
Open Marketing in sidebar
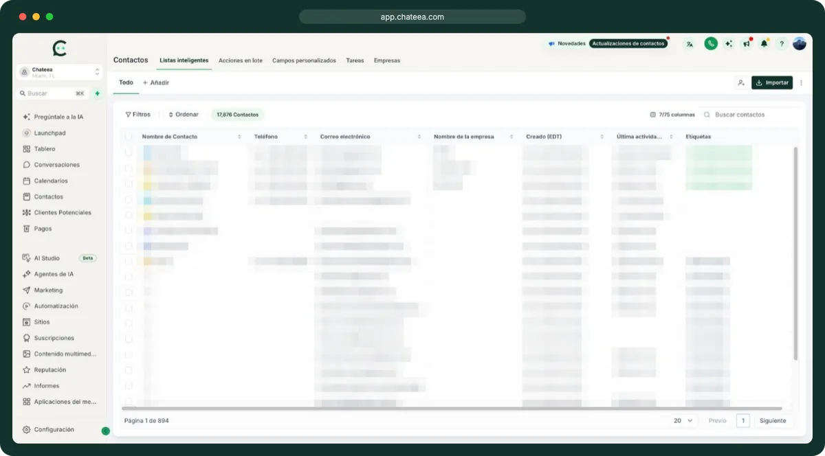pyautogui.click(x=43, y=290)
